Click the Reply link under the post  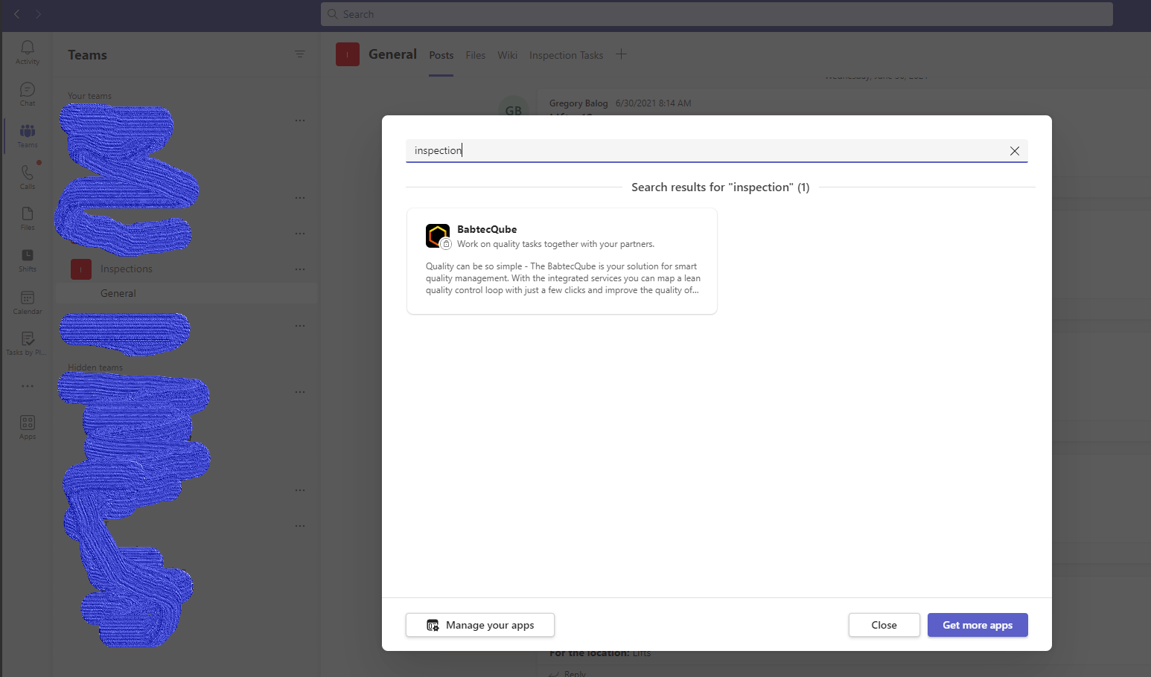pos(575,673)
